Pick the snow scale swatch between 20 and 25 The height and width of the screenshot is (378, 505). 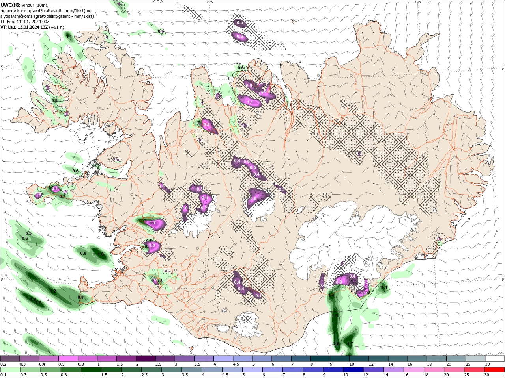tap(456, 359)
